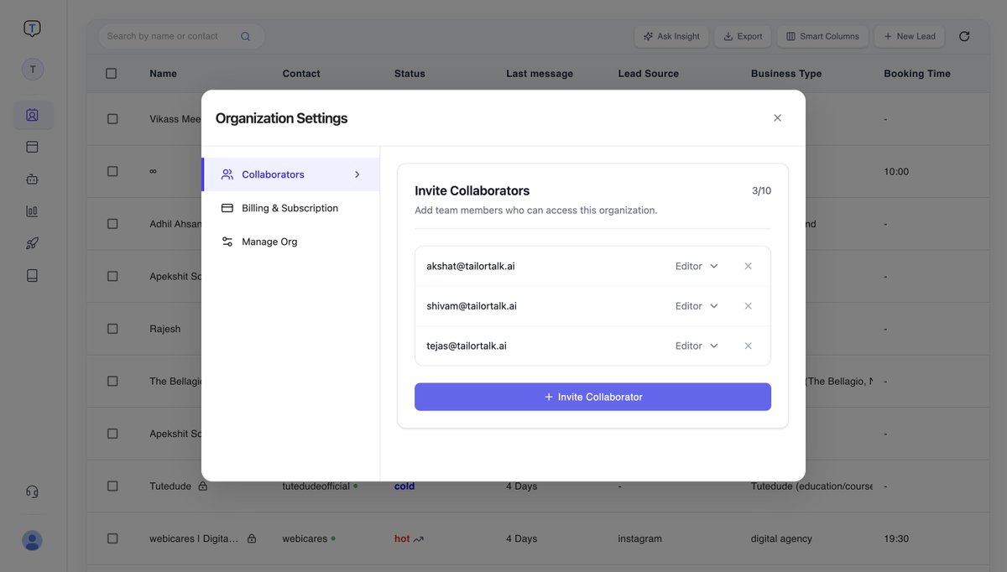Click the refresh icon near New Lead
Image resolution: width=1007 pixels, height=572 pixels.
963,35
